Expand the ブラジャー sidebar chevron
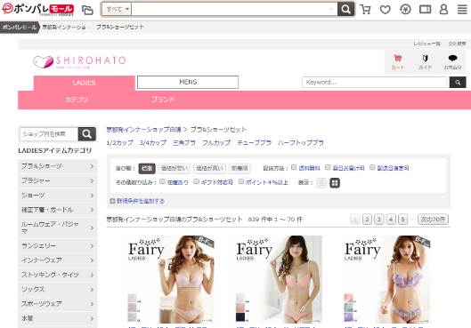This screenshot has height=328, width=471. [x=92, y=180]
